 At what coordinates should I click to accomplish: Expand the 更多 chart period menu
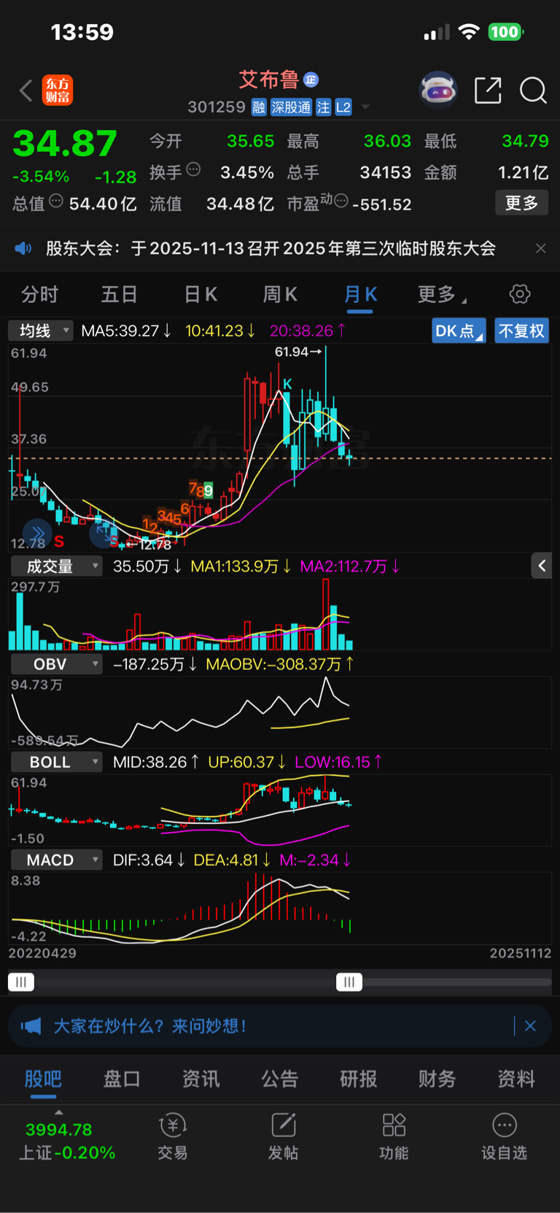coord(442,294)
